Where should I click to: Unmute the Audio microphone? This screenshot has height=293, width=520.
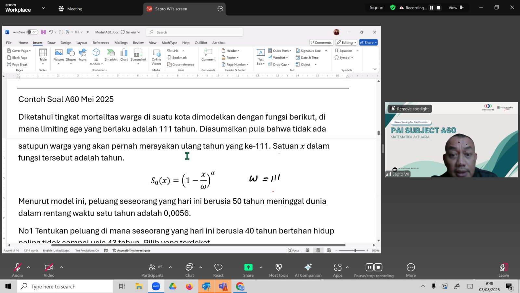18,270
